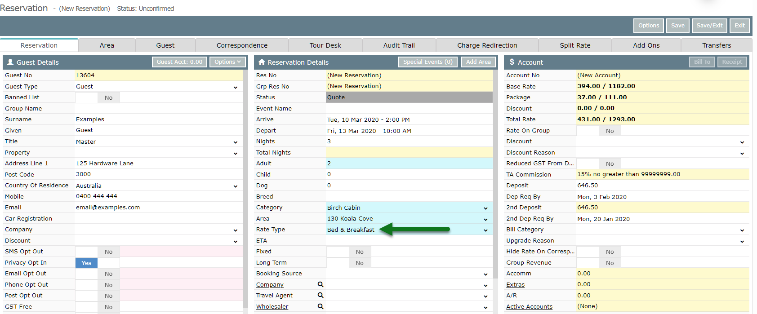
Task: Open the Charge Redirection tab
Action: [487, 45]
